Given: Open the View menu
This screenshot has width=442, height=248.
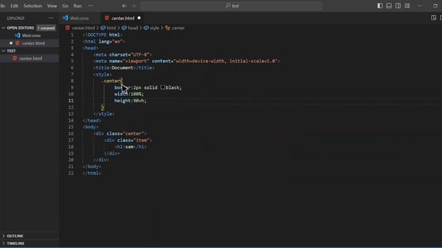Looking at the screenshot, I should click(52, 6).
